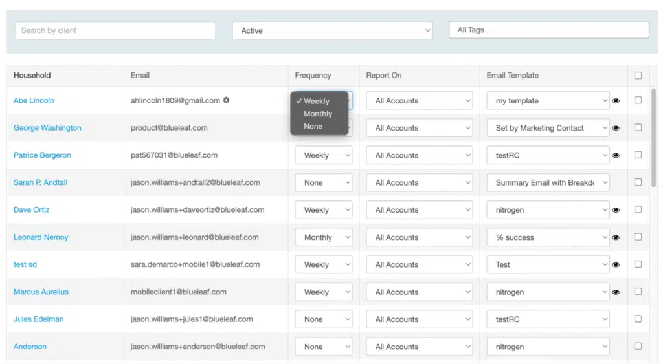Select the checkbox for Anderson row
663x364 pixels.
click(638, 347)
